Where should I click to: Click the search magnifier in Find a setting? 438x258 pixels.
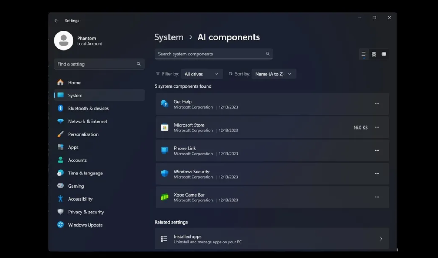[x=138, y=64]
